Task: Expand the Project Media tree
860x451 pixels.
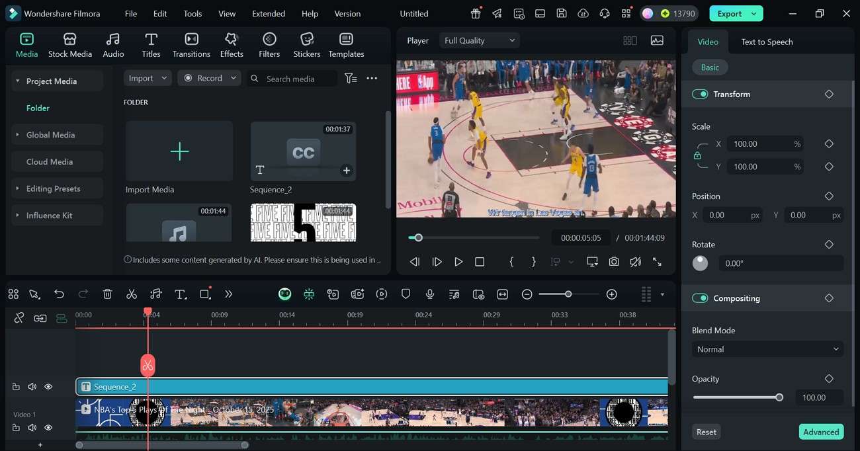Action: point(17,81)
